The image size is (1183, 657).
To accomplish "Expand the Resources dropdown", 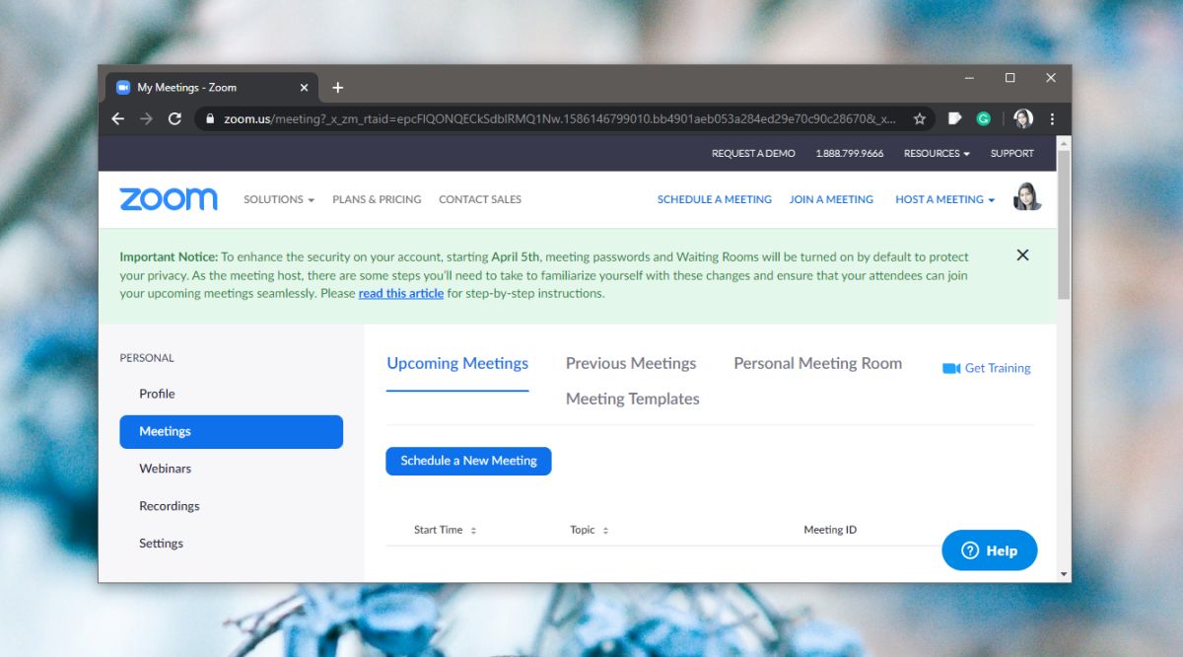I will click(x=937, y=153).
